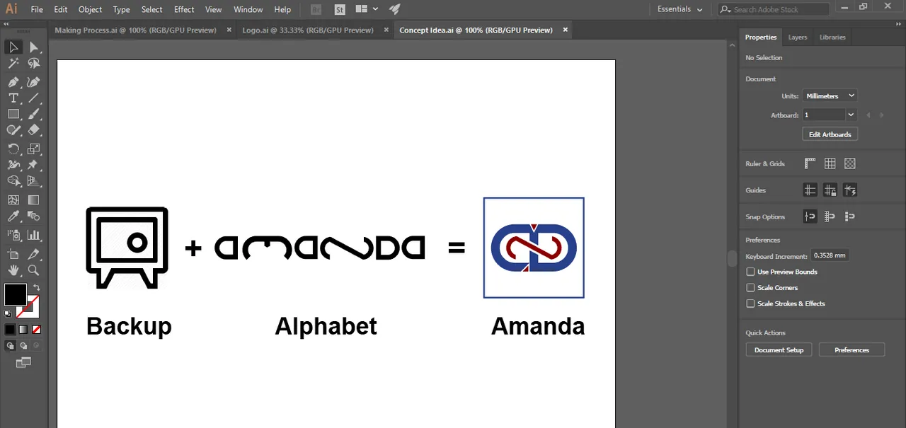
Task: Reset to default fill and stroke
Action: tap(8, 313)
